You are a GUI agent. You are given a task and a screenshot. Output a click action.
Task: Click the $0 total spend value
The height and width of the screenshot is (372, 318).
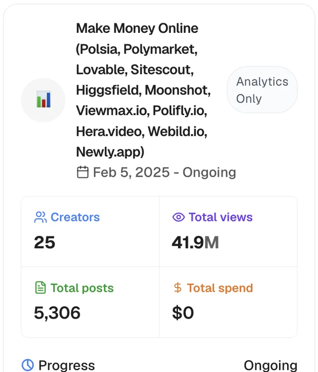[183, 312]
